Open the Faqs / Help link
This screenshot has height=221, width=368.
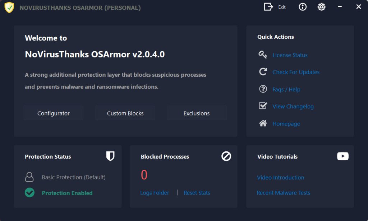[x=286, y=90]
